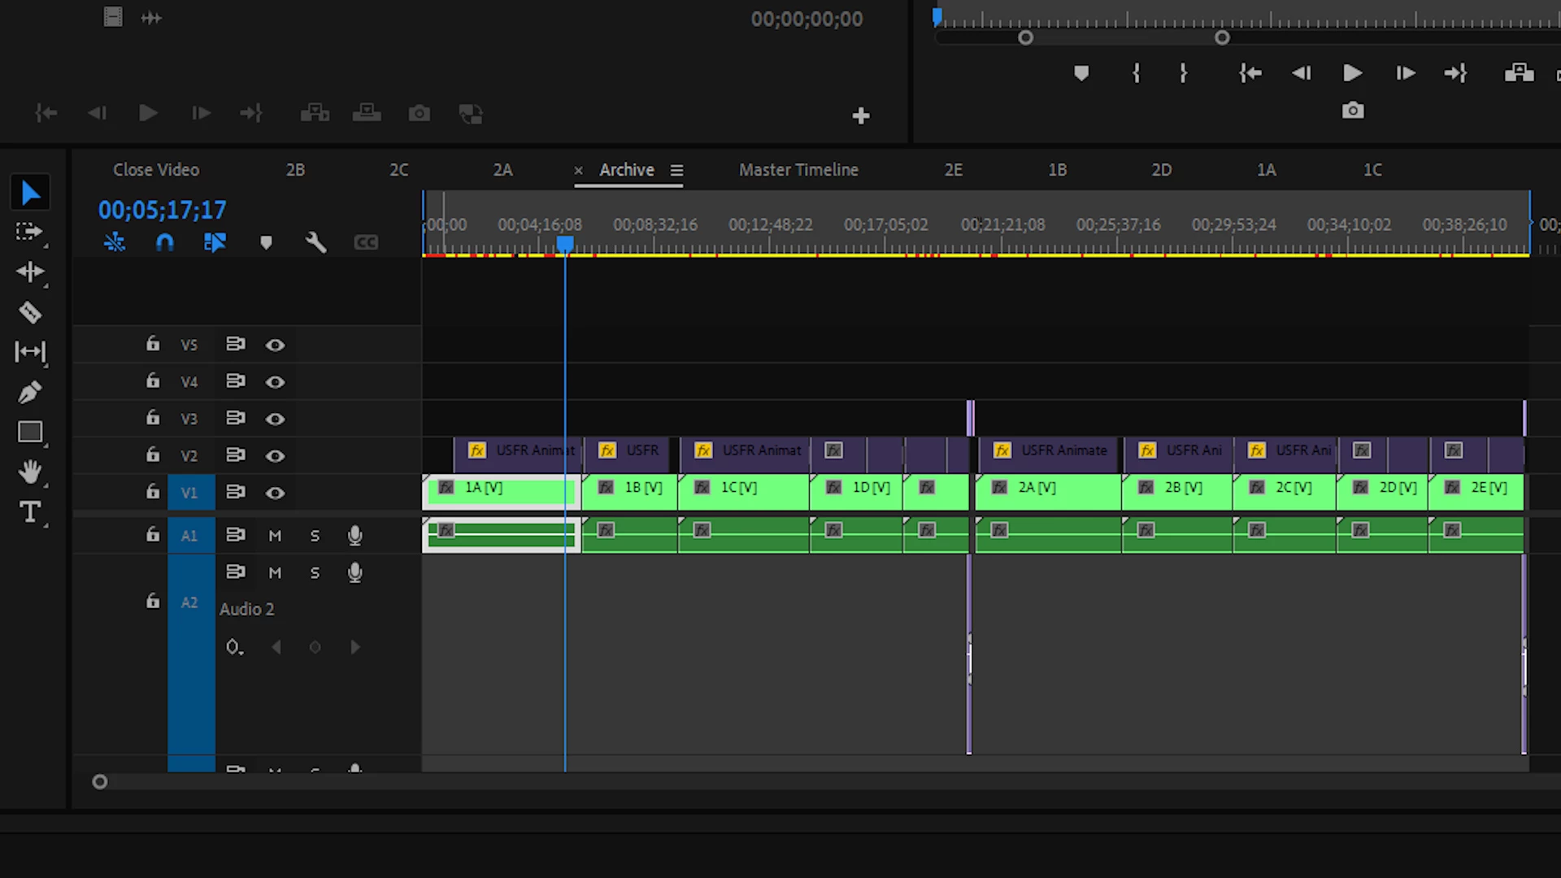Viewport: 1561px width, 878px height.
Task: Open Audio 2 keyframe display options
Action: (x=234, y=647)
